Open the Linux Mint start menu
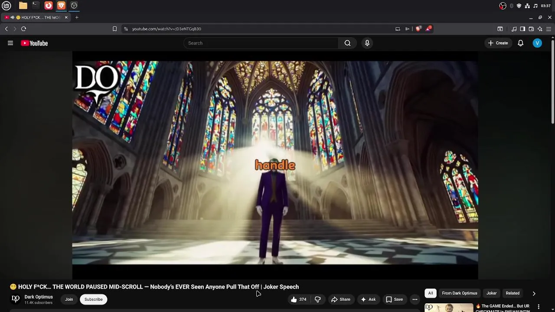The height and width of the screenshot is (312, 555). 7,6
